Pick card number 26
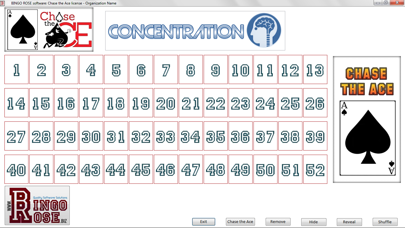This screenshot has width=405, height=228. tap(315, 102)
